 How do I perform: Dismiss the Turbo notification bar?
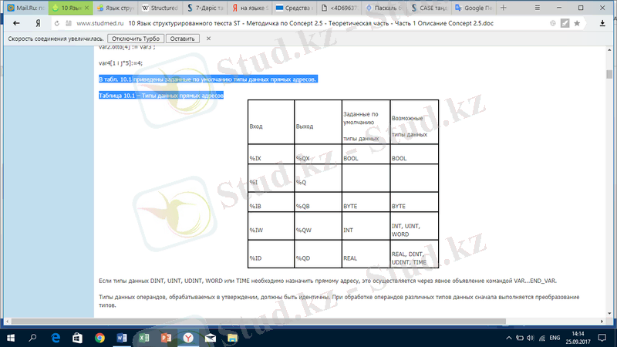[x=208, y=39]
